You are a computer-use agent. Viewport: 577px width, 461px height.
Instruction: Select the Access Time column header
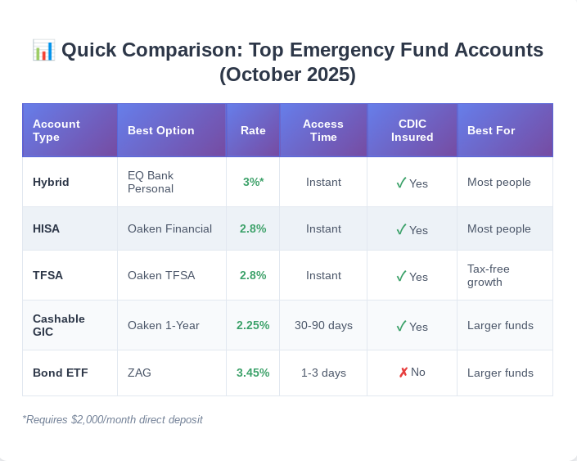(323, 130)
